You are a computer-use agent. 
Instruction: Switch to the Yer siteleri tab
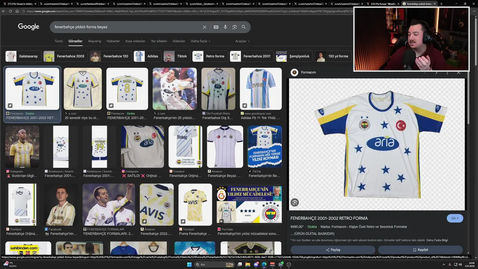159,41
